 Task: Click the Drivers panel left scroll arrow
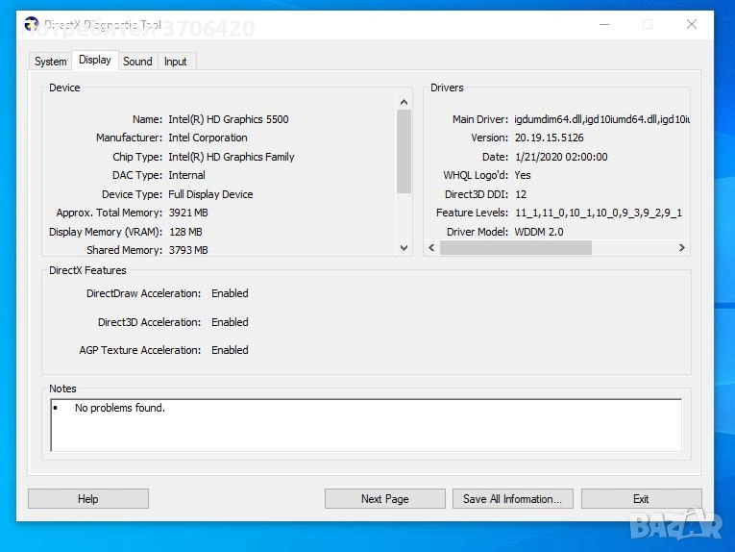click(431, 248)
